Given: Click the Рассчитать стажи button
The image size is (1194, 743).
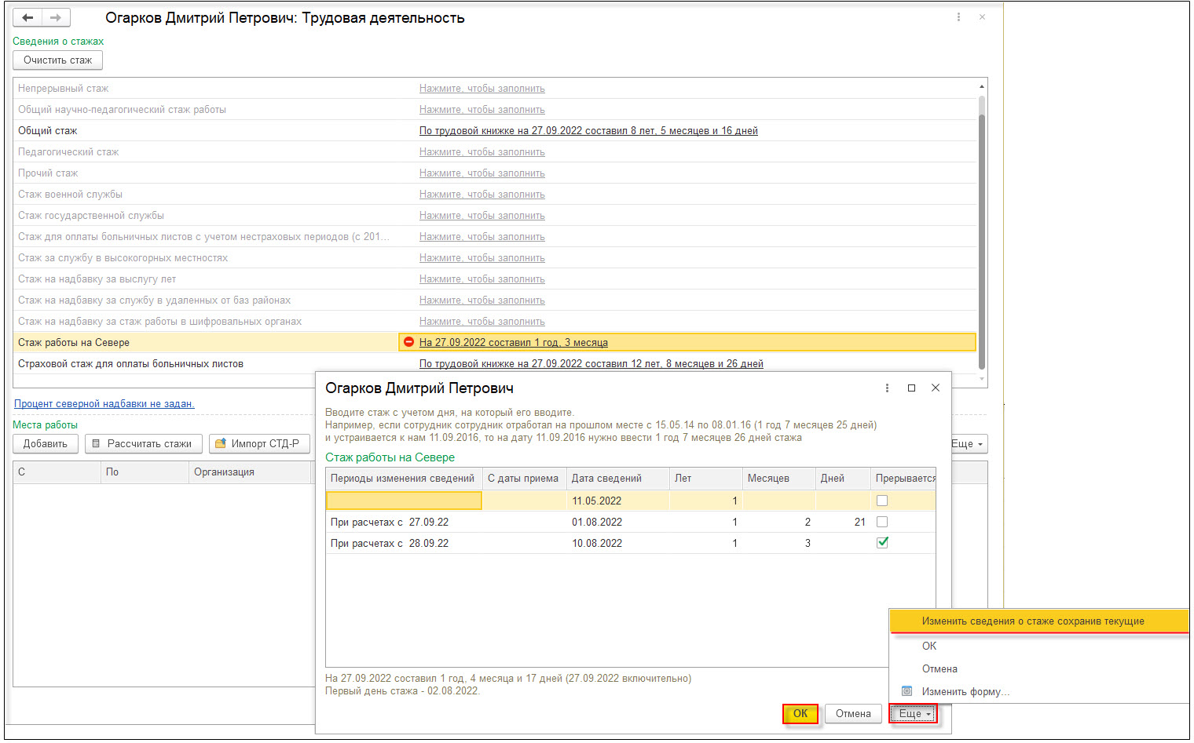Looking at the screenshot, I should (x=144, y=443).
